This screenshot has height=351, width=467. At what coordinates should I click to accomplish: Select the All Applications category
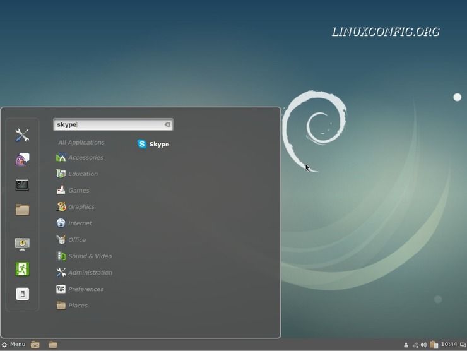[x=81, y=143]
